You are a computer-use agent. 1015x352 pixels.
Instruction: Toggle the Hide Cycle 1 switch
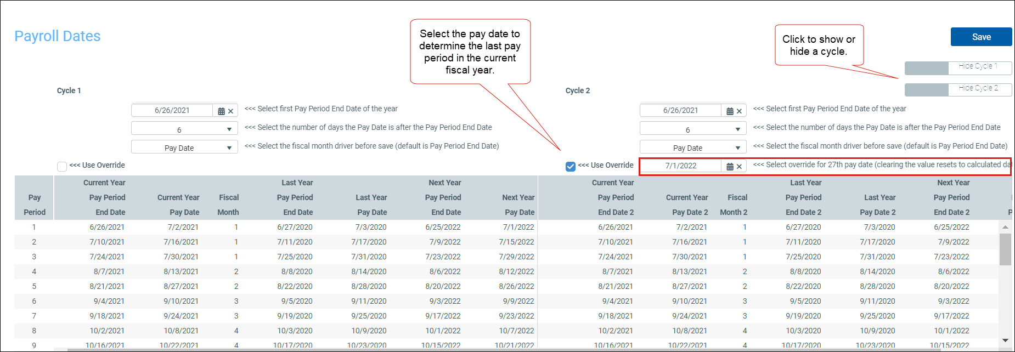957,68
